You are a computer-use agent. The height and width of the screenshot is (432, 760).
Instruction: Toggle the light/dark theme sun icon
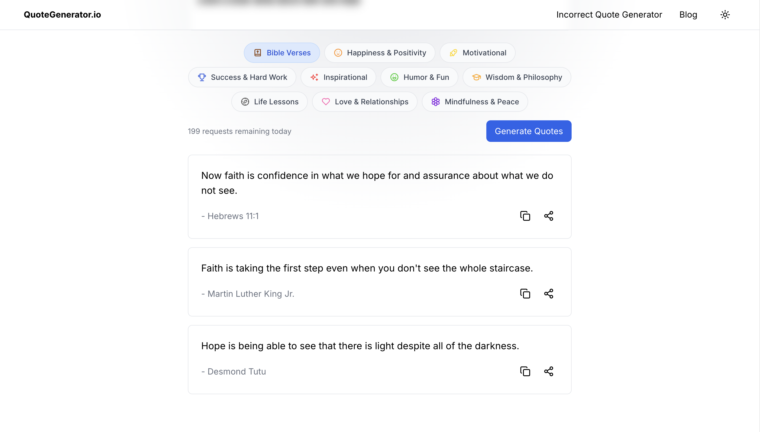coord(725,15)
